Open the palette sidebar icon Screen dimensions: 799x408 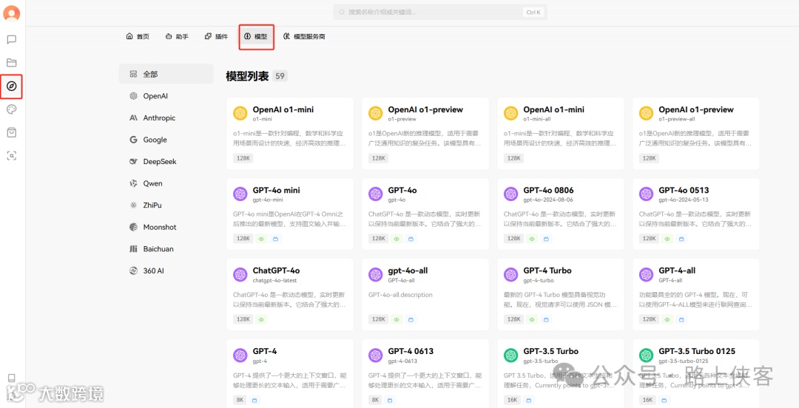12,109
